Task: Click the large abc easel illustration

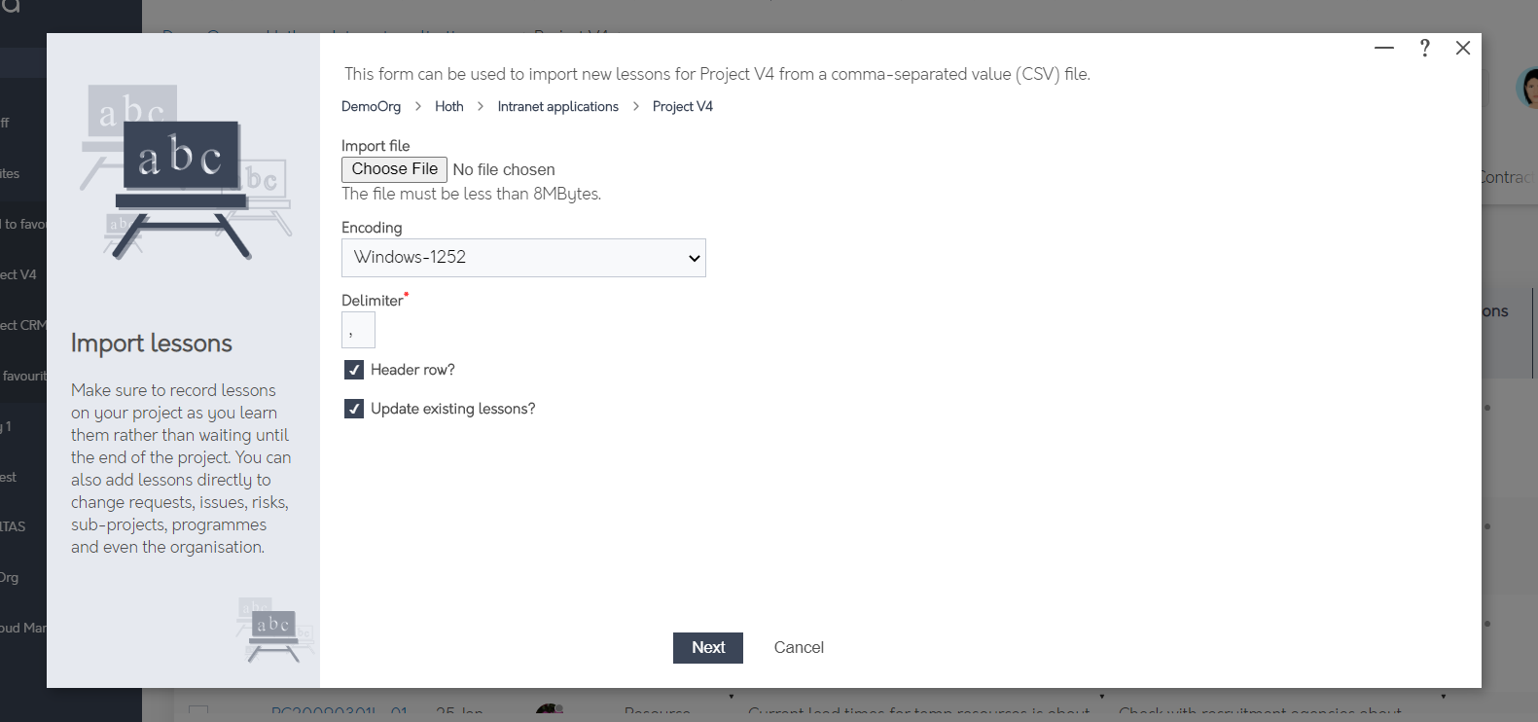Action: tap(185, 172)
